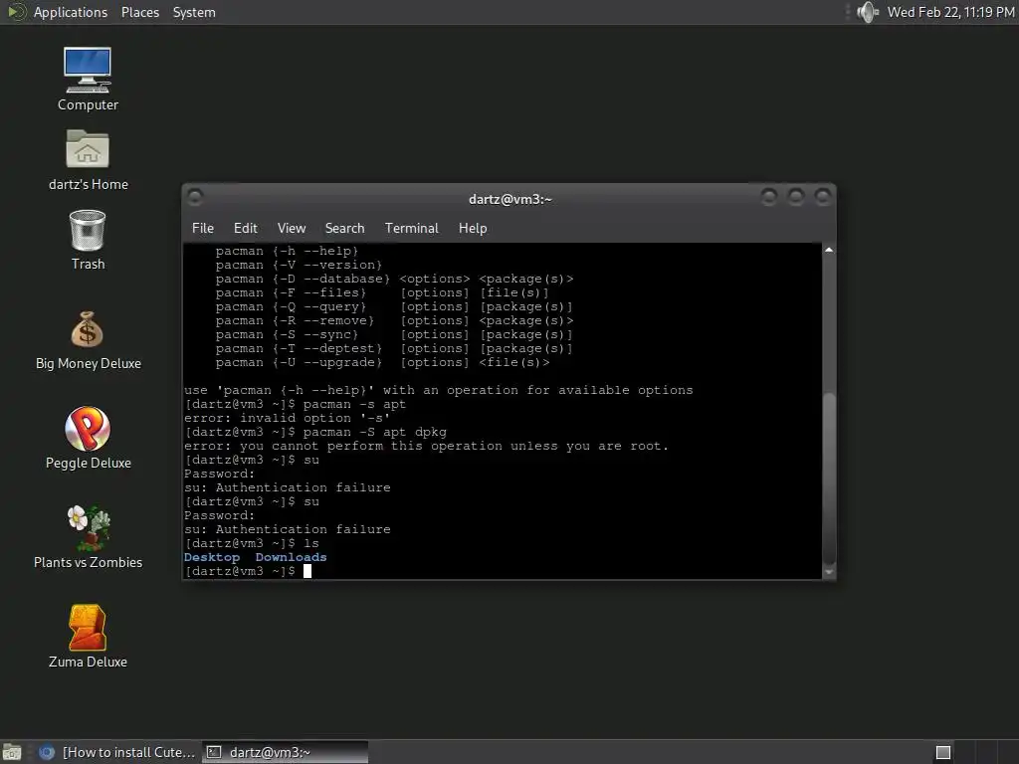1019x764 pixels.
Task: Switch to the 'How to install Cute...' taskbar window
Action: coord(117,752)
